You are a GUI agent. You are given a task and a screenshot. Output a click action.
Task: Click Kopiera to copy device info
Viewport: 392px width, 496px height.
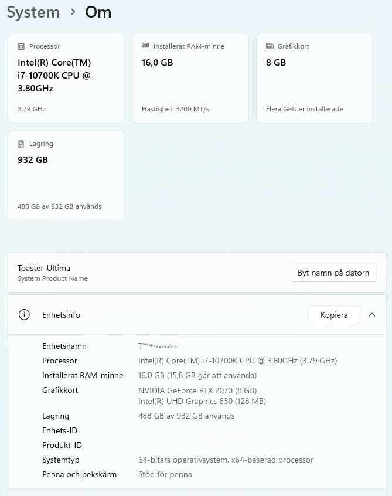point(334,315)
